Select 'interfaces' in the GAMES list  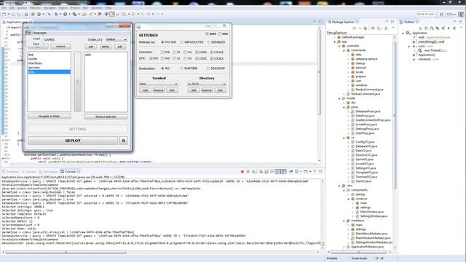(x=49, y=63)
